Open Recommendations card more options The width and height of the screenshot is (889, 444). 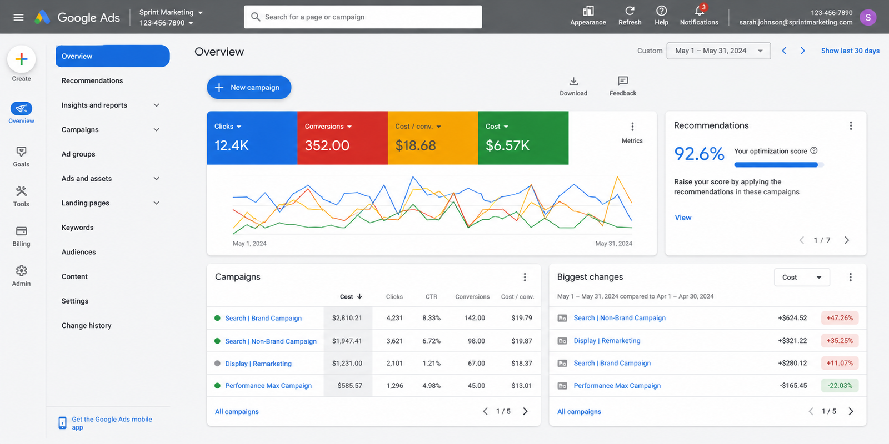click(x=851, y=126)
